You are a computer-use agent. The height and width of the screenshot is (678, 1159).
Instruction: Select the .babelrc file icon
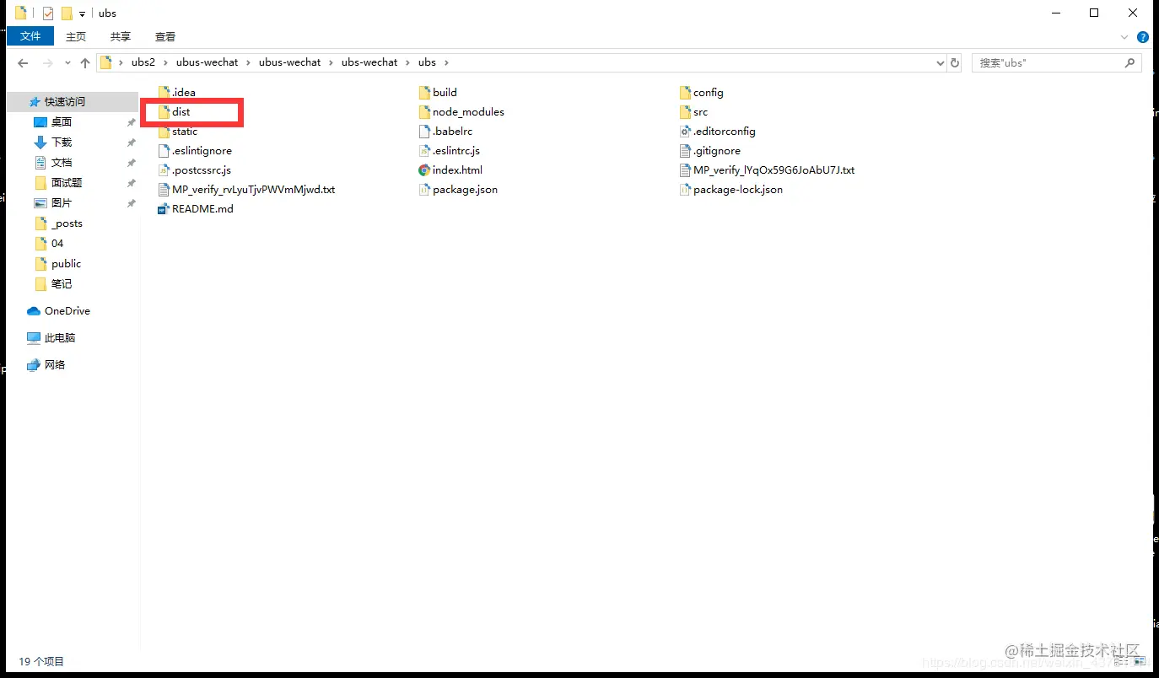click(x=424, y=131)
